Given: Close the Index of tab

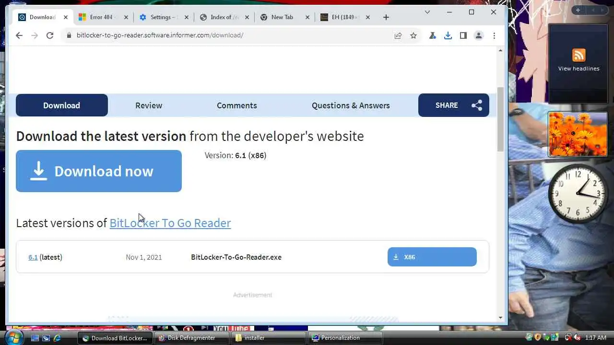Looking at the screenshot, I should click(x=247, y=17).
